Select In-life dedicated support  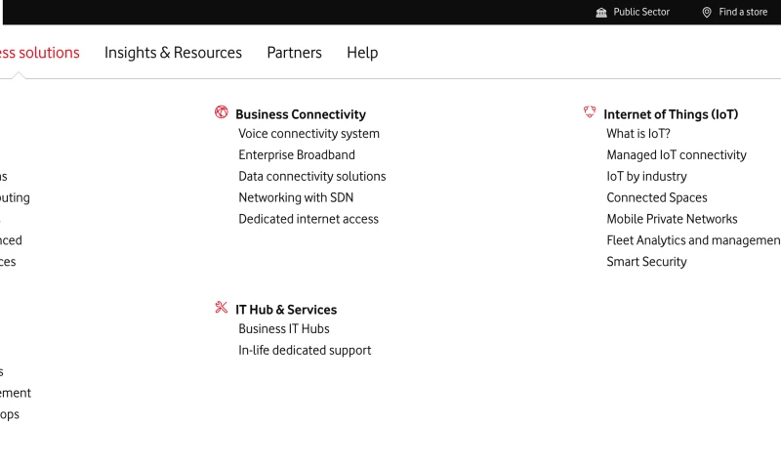point(305,351)
